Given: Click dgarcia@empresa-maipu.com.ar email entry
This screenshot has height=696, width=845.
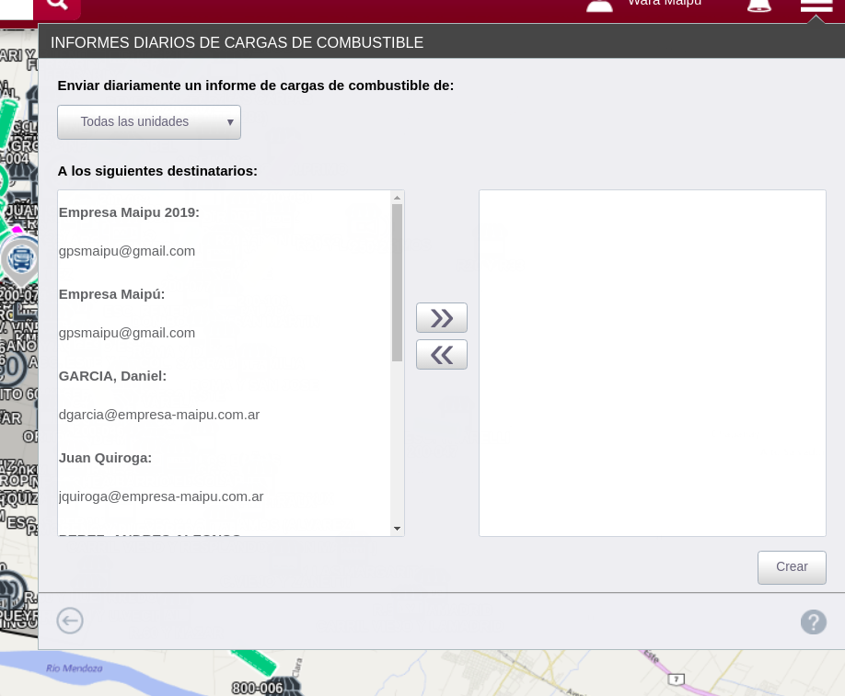Looking at the screenshot, I should (x=159, y=415).
